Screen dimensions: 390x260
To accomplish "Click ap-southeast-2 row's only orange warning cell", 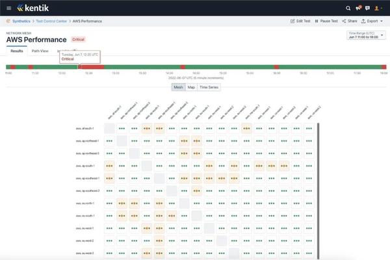I will 197,191.
